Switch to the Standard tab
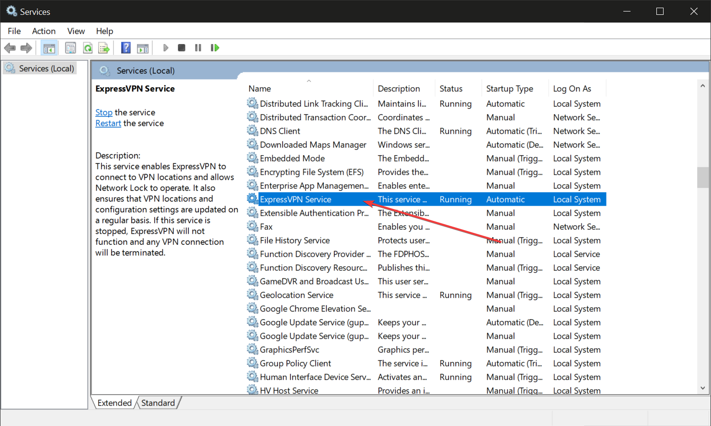Screen dimensions: 711x426 pos(158,403)
